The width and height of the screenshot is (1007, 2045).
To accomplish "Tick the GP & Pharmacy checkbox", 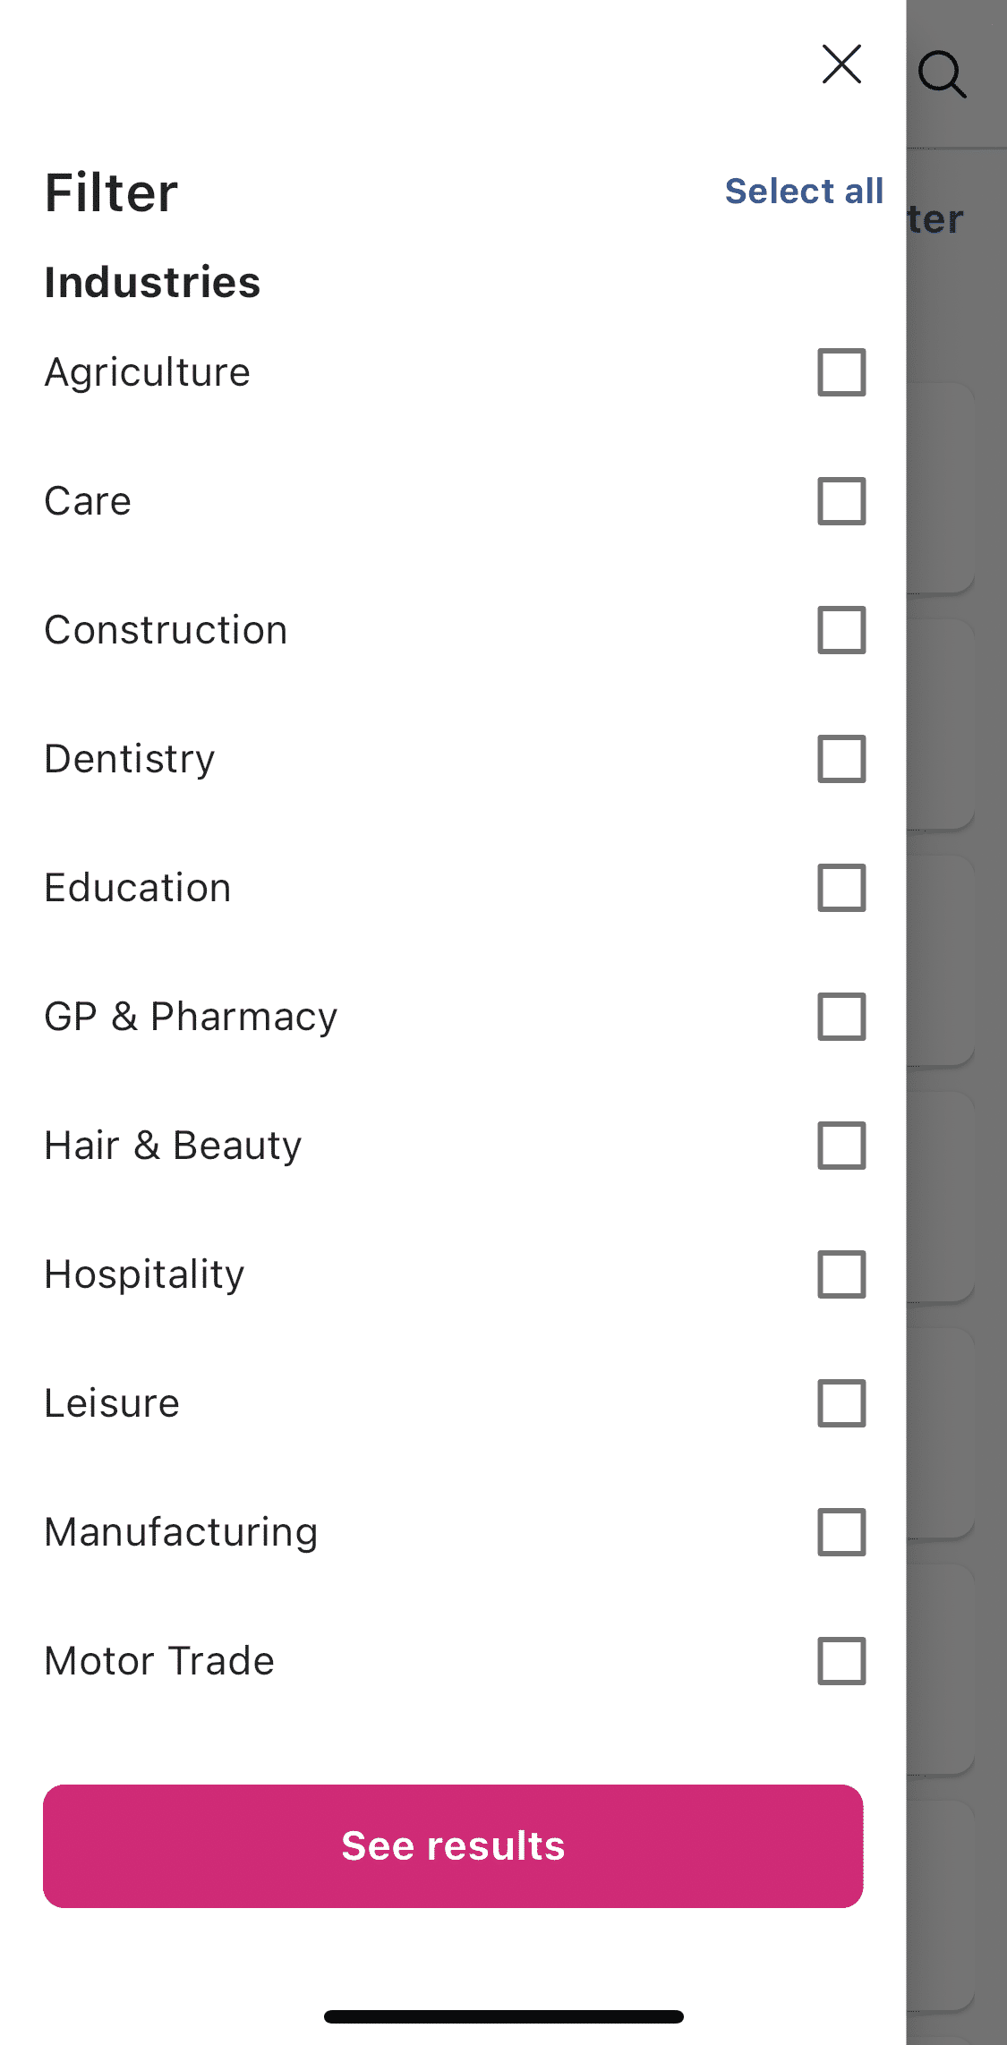I will click(841, 1017).
